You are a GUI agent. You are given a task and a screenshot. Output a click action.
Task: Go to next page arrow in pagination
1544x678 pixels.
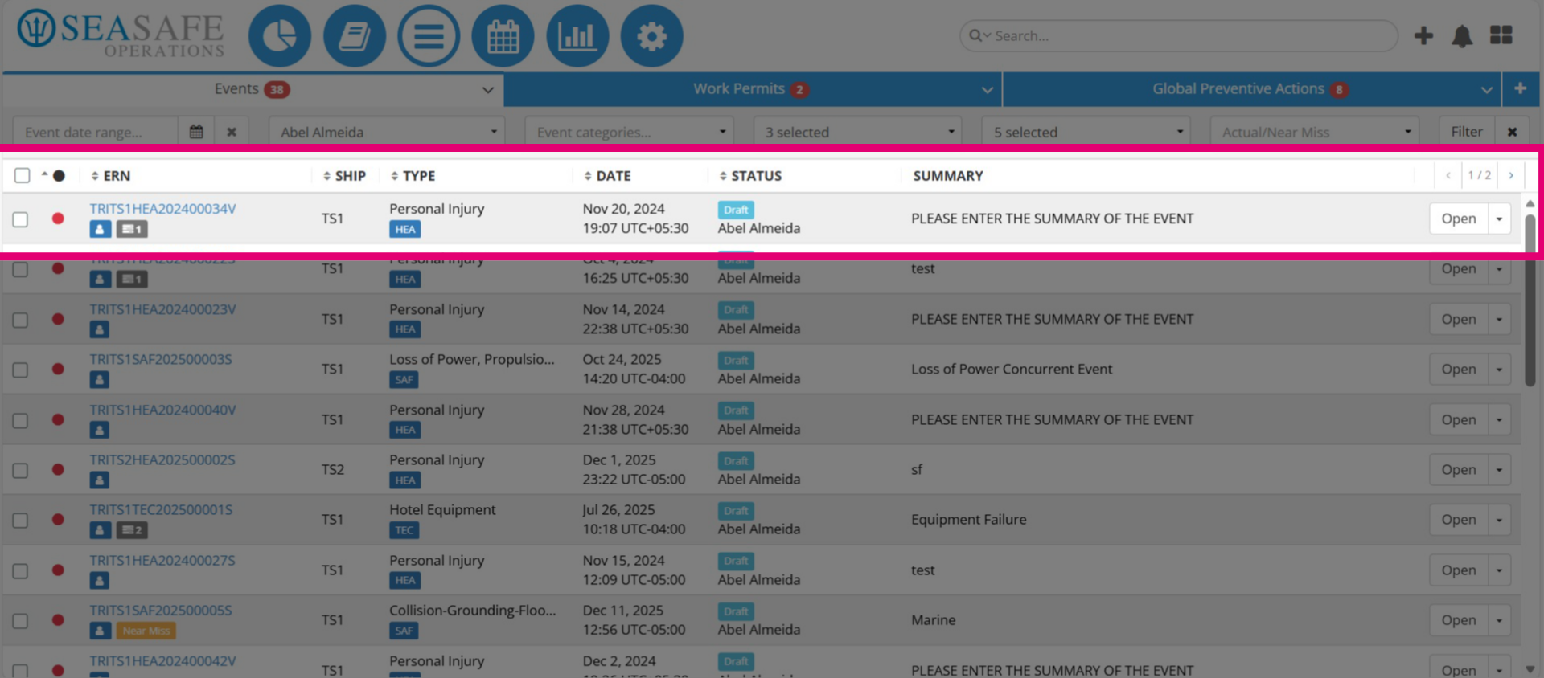pos(1511,175)
